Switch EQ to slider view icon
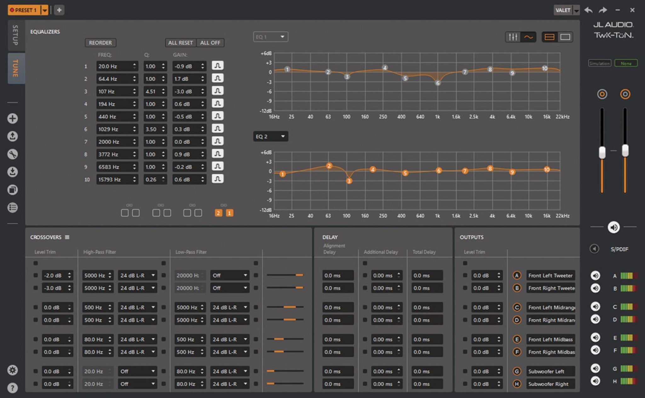The image size is (645, 398). [x=513, y=37]
